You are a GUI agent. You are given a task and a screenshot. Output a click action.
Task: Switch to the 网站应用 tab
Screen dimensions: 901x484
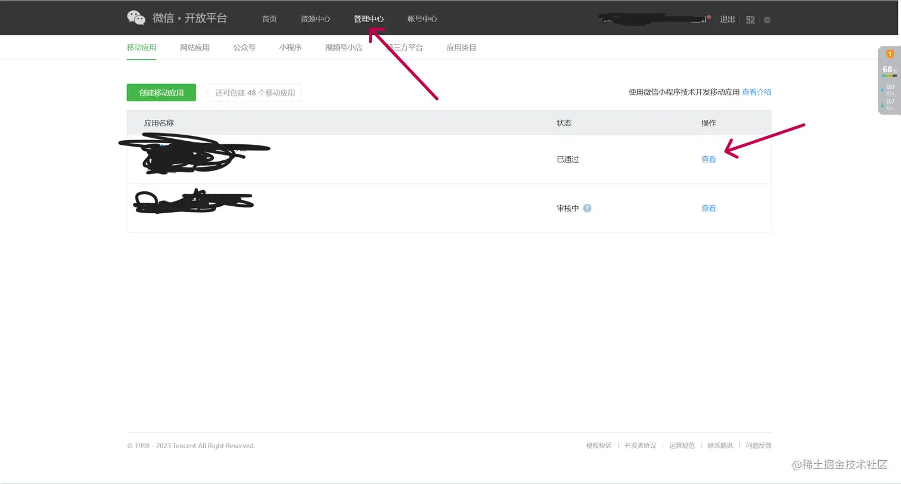(x=195, y=47)
